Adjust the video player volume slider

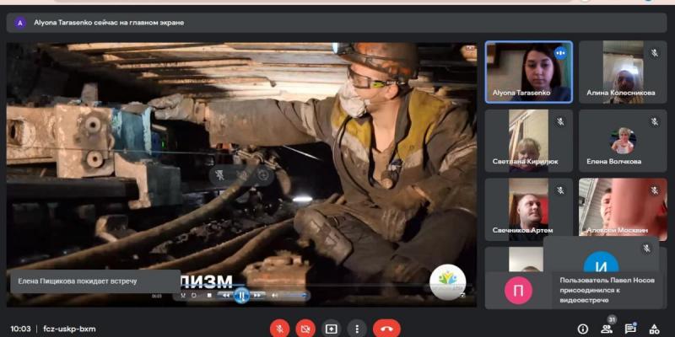[x=293, y=295]
